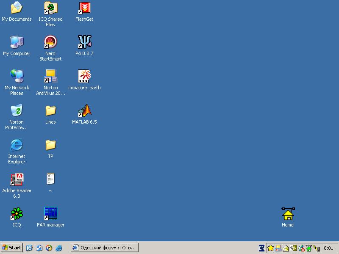
Task: Select the ICQ Shared Files folder
Action: 50,8
